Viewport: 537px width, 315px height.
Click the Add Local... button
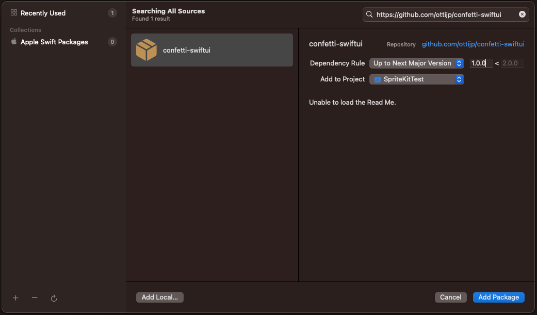(x=160, y=297)
